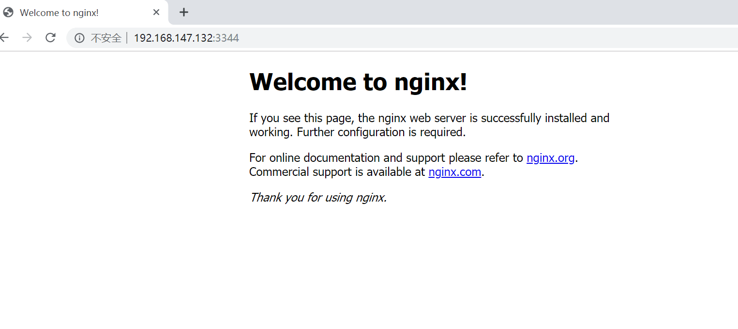Viewport: 738px width, 329px height.
Task: Open site information via the circled i icon
Action: (x=80, y=38)
